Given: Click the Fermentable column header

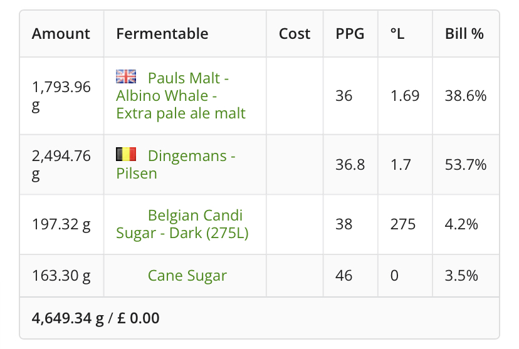Looking at the screenshot, I should [x=162, y=34].
